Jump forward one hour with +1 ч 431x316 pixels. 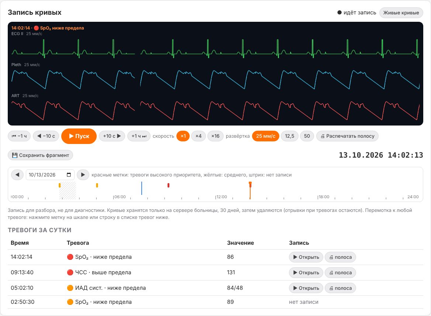click(139, 136)
